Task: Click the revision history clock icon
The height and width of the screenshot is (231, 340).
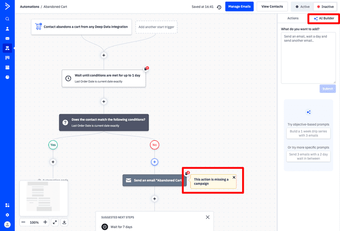Action: tap(219, 7)
